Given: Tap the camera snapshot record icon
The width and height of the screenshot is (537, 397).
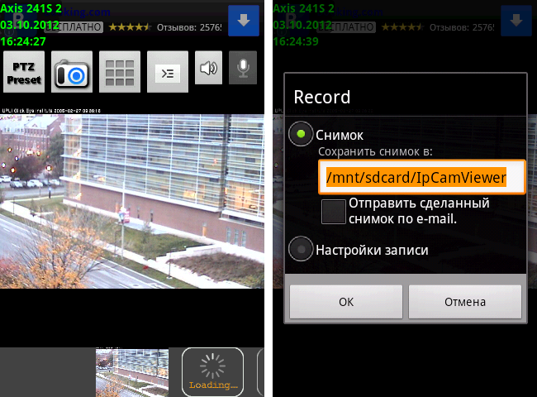Looking at the screenshot, I should pyautogui.click(x=72, y=72).
